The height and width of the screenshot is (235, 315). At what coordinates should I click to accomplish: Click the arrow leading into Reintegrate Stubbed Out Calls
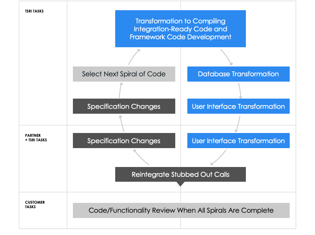218,158
